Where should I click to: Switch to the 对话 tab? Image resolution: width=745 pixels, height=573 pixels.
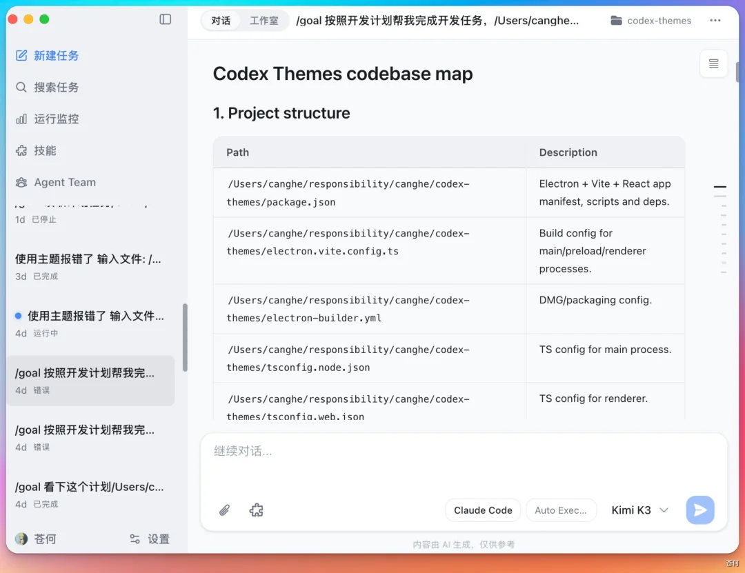(x=221, y=21)
